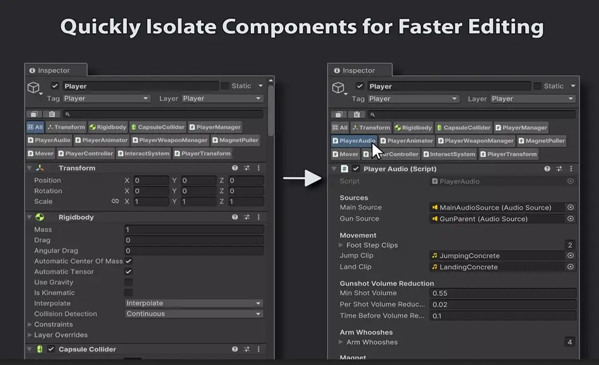Click the Angular Drag value field
Screen dimensions: 599x365
click(194, 250)
